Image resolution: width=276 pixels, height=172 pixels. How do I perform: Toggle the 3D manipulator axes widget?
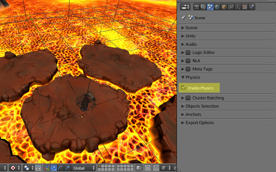pyautogui.click(x=47, y=168)
